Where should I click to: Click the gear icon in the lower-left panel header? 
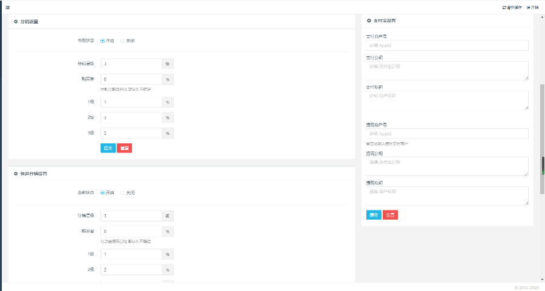point(16,174)
